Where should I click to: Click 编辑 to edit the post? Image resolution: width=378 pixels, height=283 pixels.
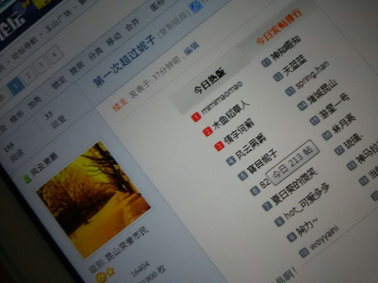[x=191, y=49]
